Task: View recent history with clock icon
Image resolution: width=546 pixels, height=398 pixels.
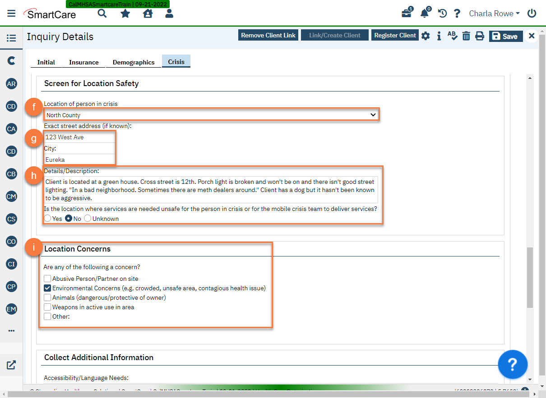Action: click(x=442, y=14)
